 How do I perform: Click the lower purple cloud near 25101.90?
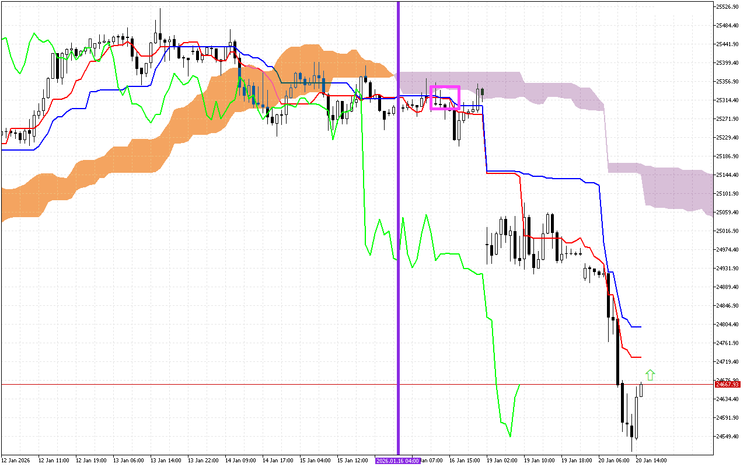677,187
